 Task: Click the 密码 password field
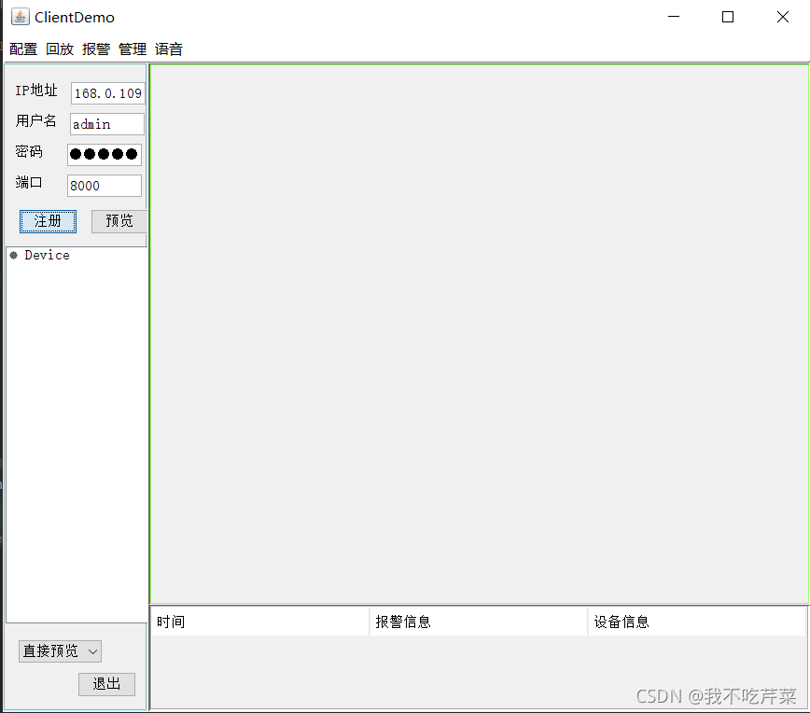[x=105, y=155]
